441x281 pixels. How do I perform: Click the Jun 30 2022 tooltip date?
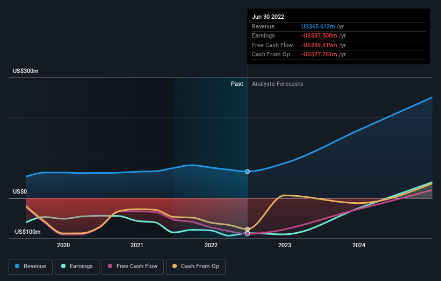pyautogui.click(x=268, y=17)
